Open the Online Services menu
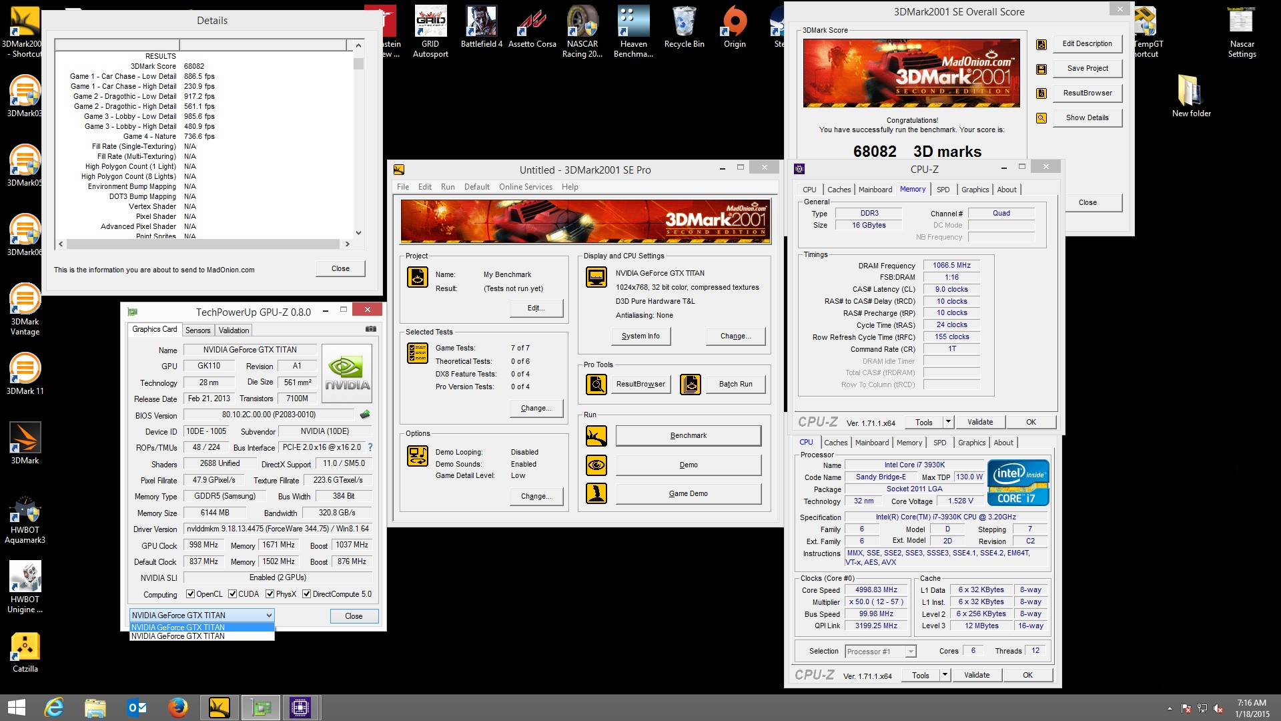The height and width of the screenshot is (721, 1281). coord(525,187)
